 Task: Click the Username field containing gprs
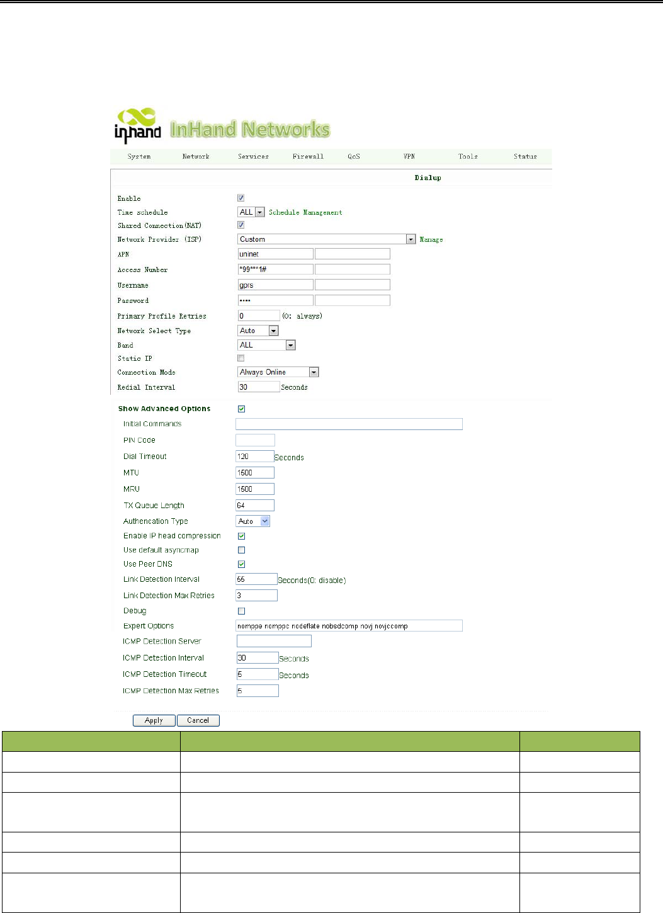coord(275,285)
